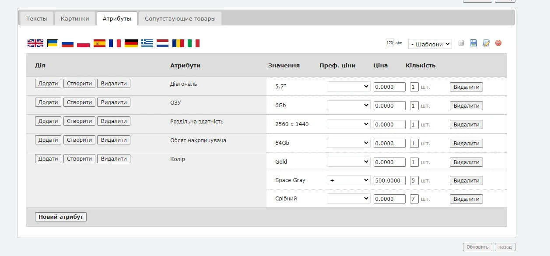
Task: Expand price prefix dropdown for 5.7" diagonal
Action: pyautogui.click(x=348, y=87)
